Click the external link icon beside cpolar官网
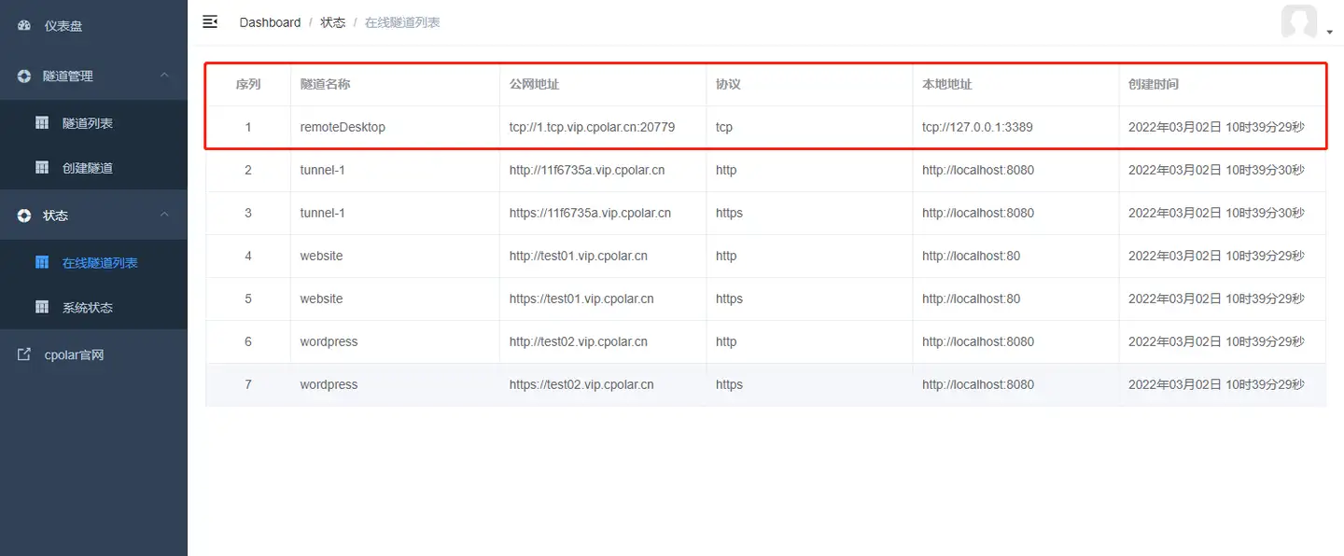The image size is (1344, 556). click(24, 354)
